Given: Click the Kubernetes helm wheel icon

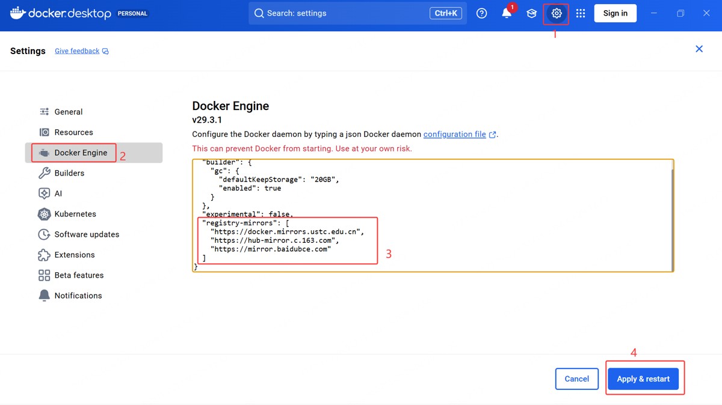Looking at the screenshot, I should coord(44,214).
